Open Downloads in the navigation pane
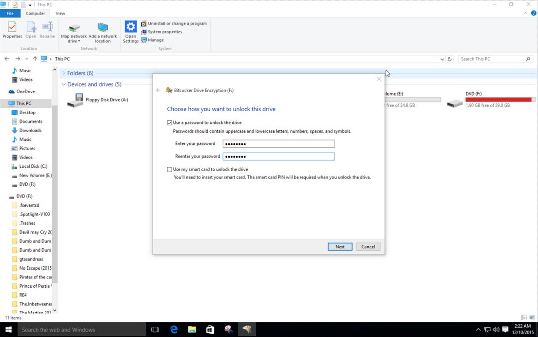This screenshot has width=538, height=337. (x=26, y=130)
